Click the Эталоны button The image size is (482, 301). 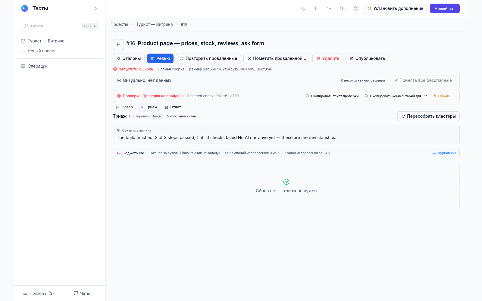click(x=129, y=58)
